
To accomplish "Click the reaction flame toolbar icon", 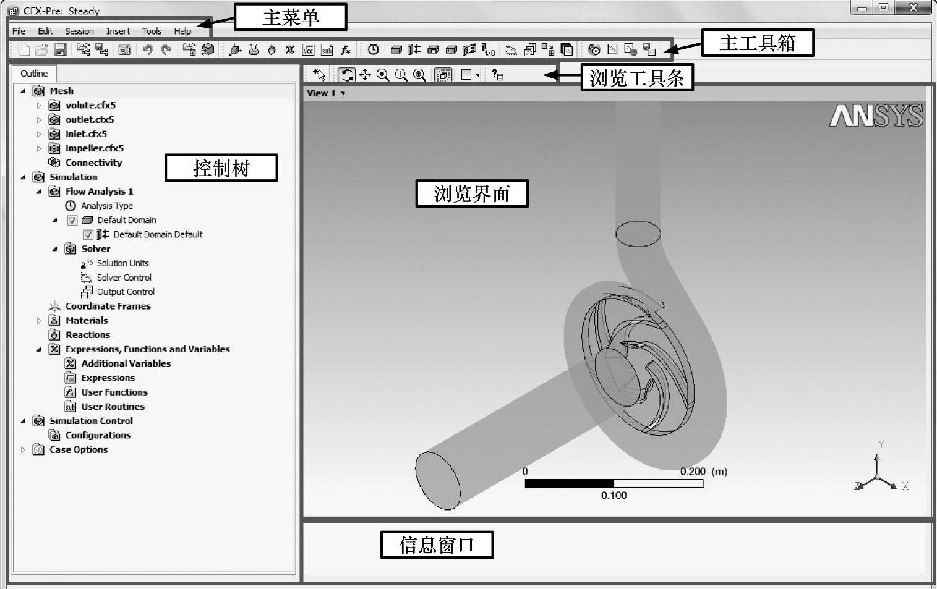I will point(272,50).
